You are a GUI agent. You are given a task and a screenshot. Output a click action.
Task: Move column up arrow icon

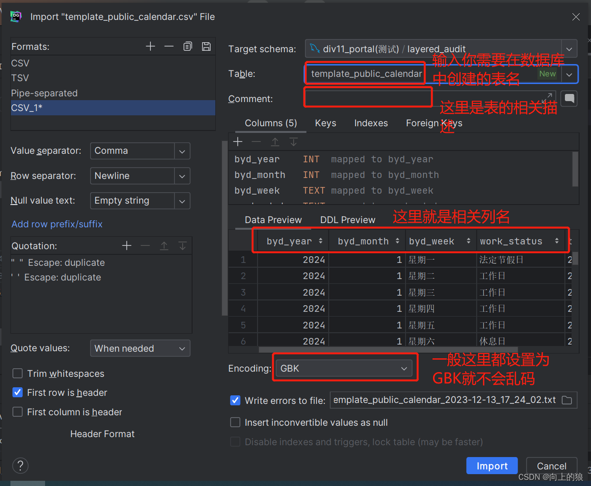[275, 141]
